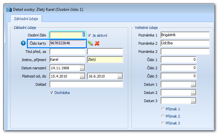Click the first name field Karel
This screenshot has width=218, height=134.
coord(68,60)
